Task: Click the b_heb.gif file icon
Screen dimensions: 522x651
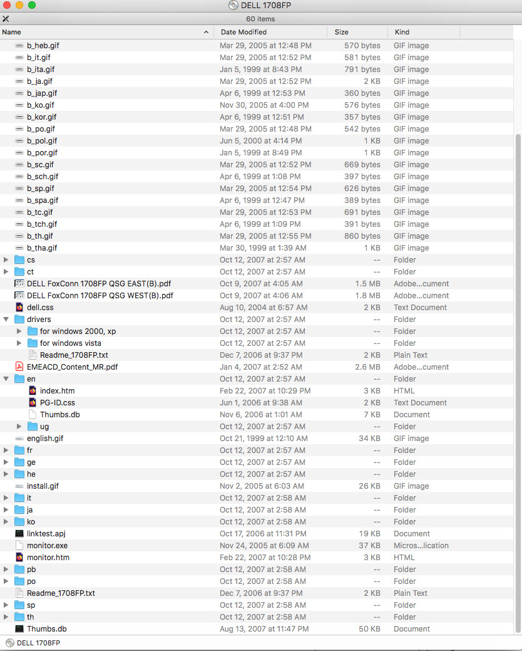Action: click(19, 45)
